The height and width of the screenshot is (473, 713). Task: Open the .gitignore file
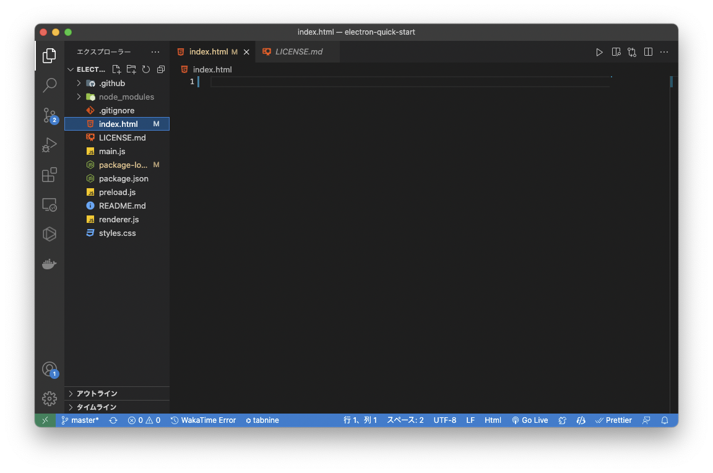point(118,111)
